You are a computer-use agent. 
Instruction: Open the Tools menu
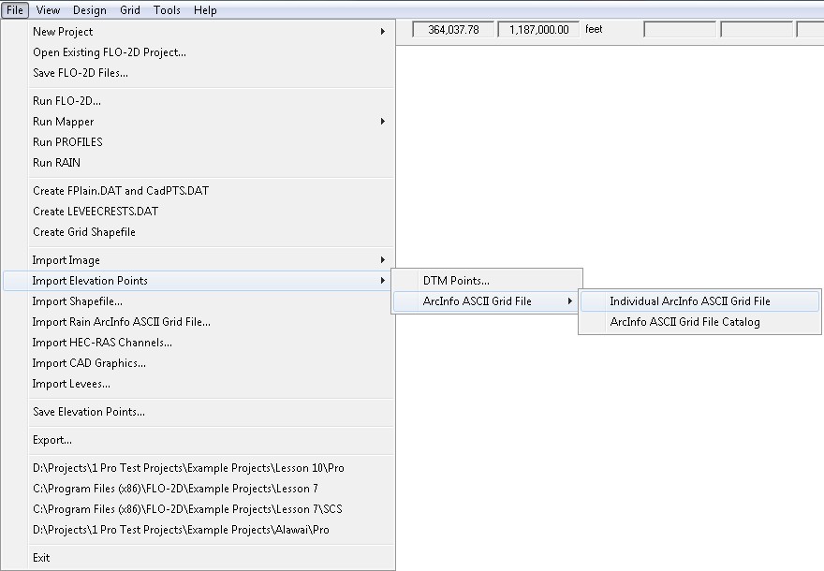167,10
